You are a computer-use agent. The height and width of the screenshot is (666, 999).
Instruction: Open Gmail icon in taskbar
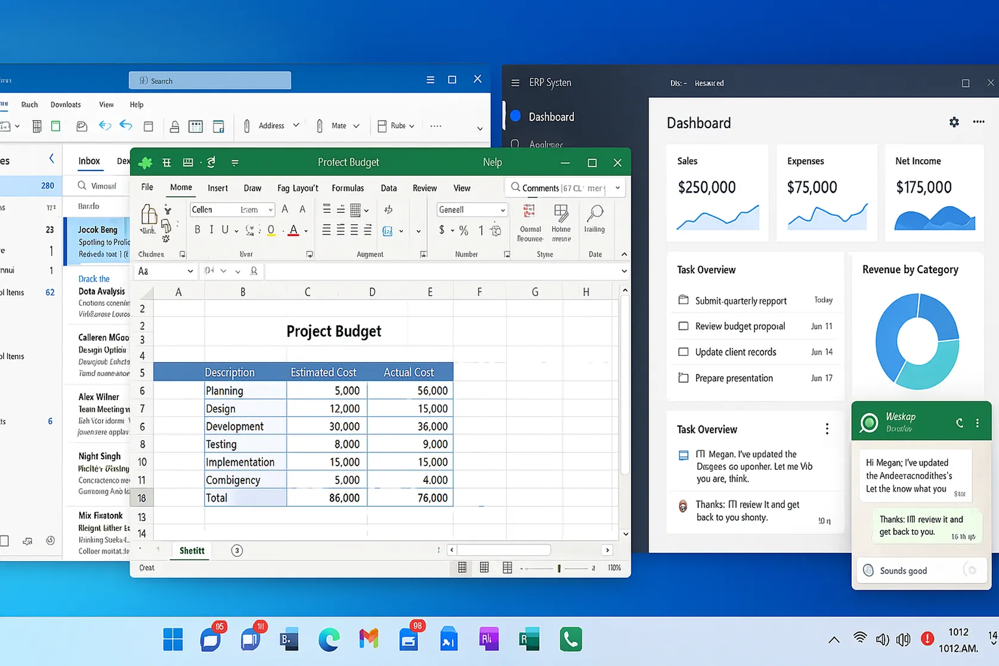[x=369, y=639]
